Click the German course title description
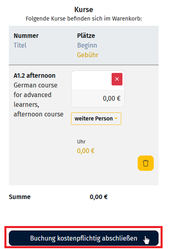The image size is (169, 249). 39,100
